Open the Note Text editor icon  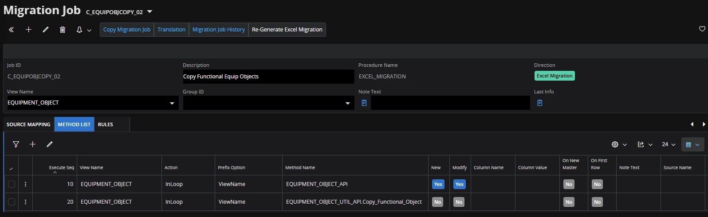point(364,103)
